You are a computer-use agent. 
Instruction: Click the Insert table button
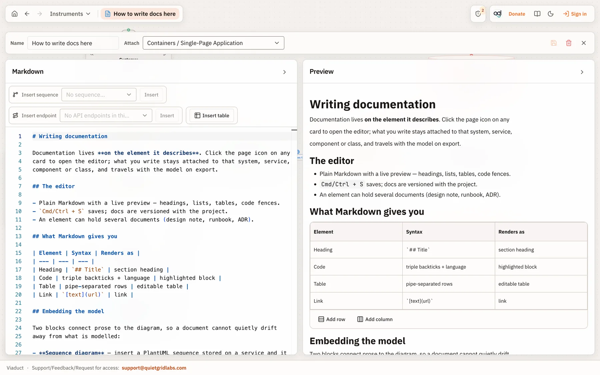(x=212, y=115)
